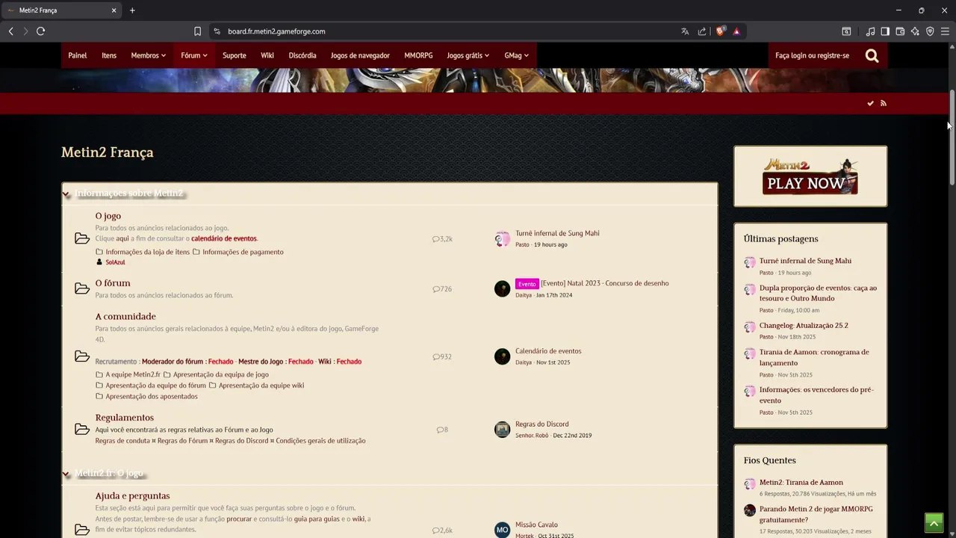Click the page vertical scrollbar thumb
Image resolution: width=956 pixels, height=538 pixels.
[952, 137]
